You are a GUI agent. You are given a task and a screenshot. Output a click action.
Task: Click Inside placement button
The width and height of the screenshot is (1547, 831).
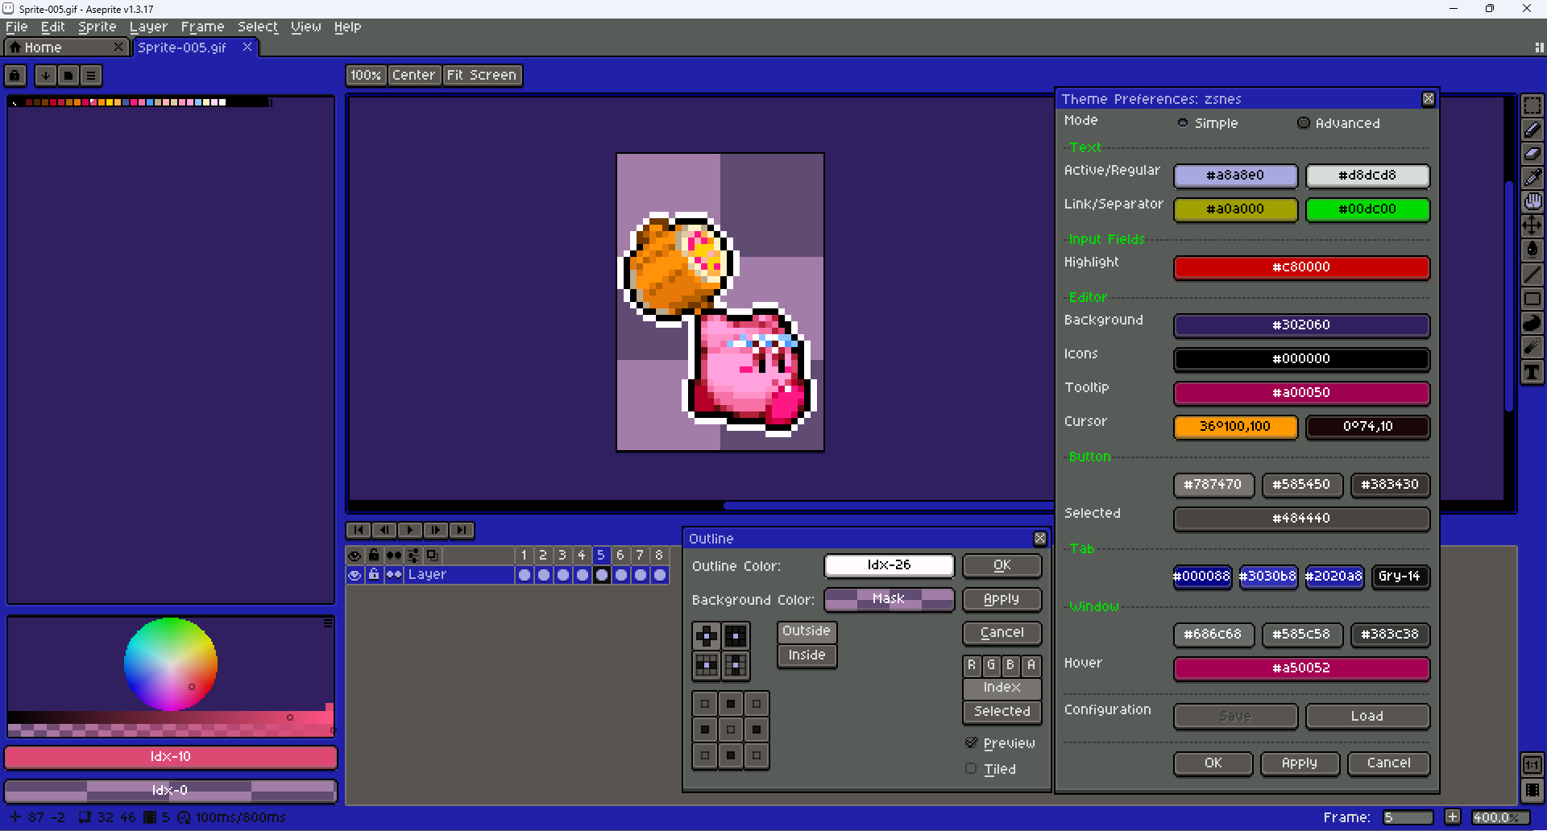(x=807, y=655)
